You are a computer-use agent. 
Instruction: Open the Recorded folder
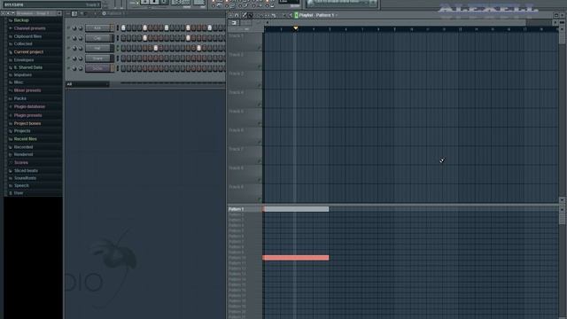pos(23,147)
